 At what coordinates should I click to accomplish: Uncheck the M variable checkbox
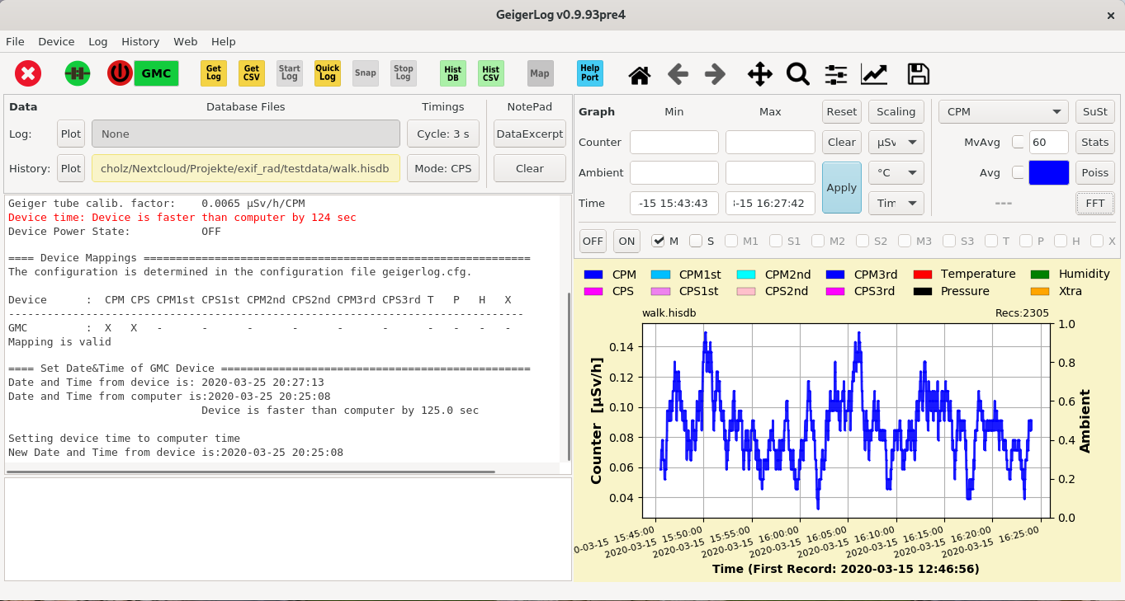click(x=658, y=241)
